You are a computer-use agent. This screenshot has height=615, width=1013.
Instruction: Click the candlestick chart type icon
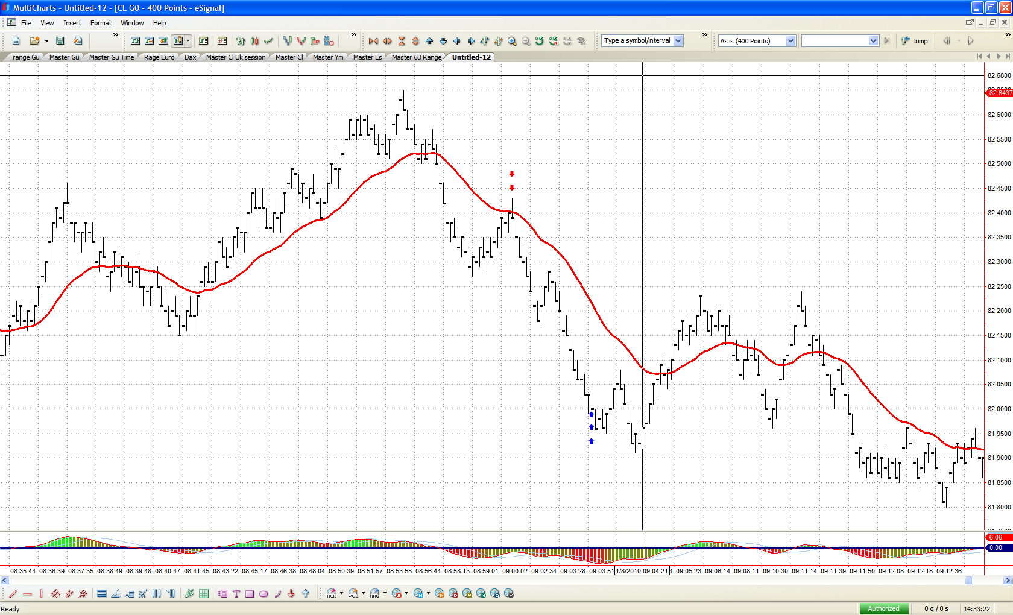[254, 41]
